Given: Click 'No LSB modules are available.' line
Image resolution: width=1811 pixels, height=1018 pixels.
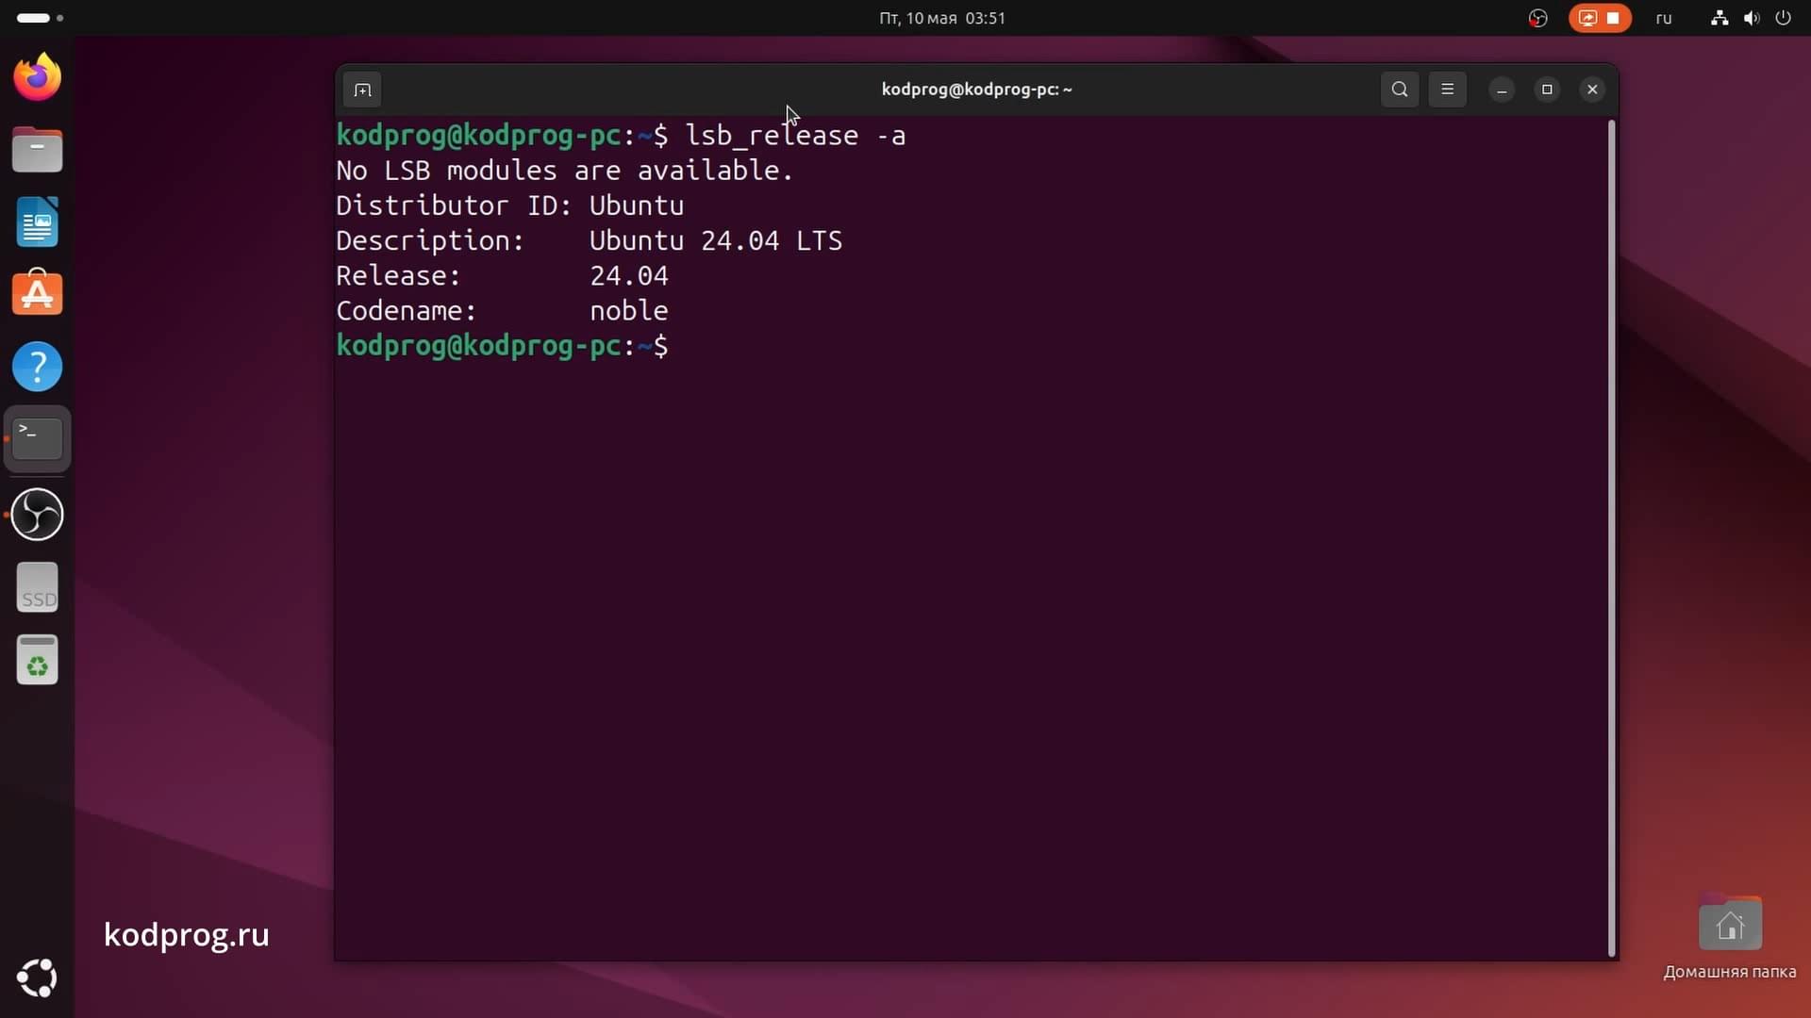Looking at the screenshot, I should pyautogui.click(x=565, y=171).
